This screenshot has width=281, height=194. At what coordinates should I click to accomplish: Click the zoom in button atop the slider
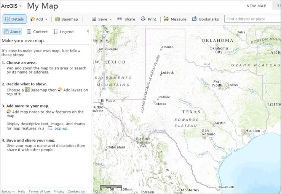click(x=104, y=35)
